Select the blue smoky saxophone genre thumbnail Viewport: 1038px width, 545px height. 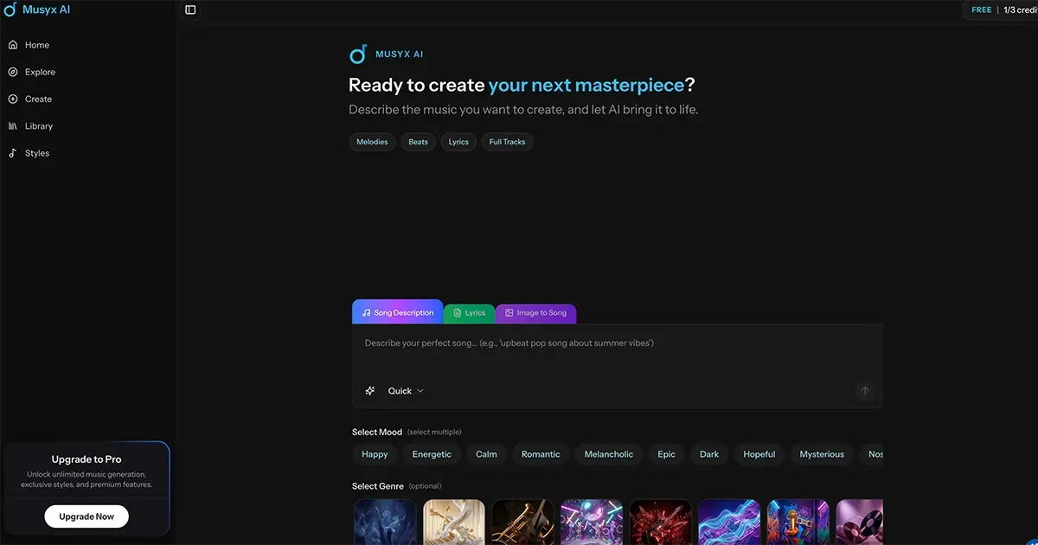coord(385,522)
